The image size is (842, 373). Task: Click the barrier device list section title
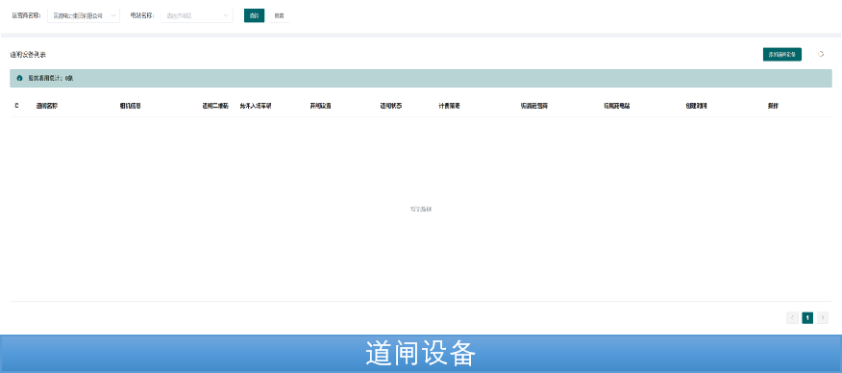[28, 55]
